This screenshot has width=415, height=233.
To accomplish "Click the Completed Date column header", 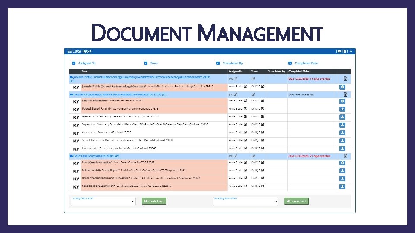I will point(299,72).
